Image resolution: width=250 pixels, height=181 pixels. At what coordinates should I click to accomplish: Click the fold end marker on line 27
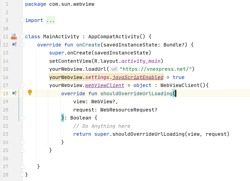22,166
